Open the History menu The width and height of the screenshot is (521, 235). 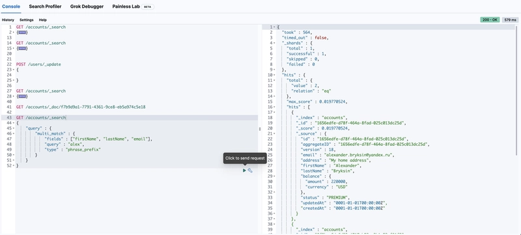[8, 20]
